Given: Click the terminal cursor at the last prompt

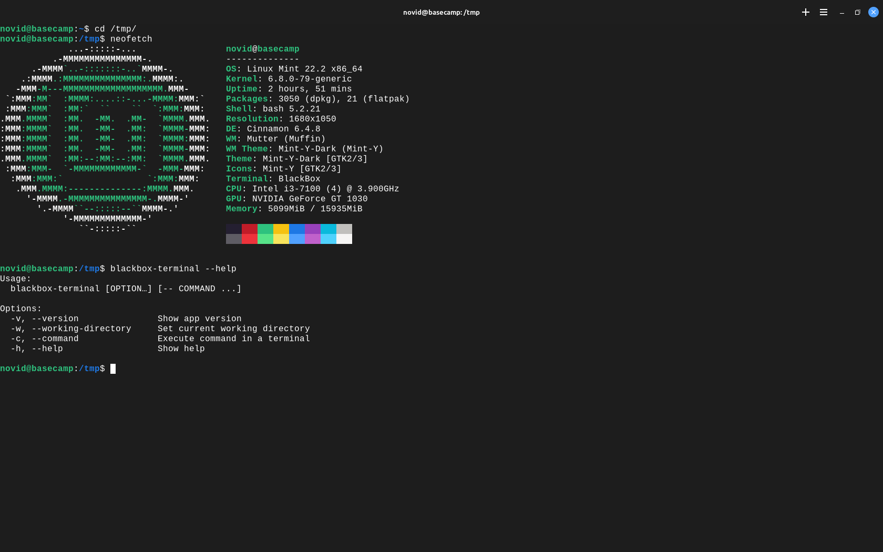Looking at the screenshot, I should pyautogui.click(x=113, y=369).
